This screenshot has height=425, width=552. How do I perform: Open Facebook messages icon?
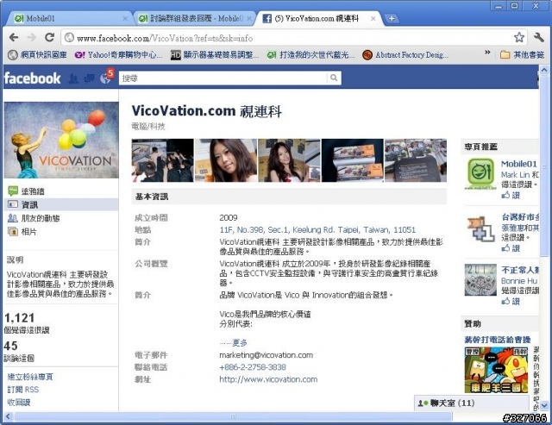90,78
